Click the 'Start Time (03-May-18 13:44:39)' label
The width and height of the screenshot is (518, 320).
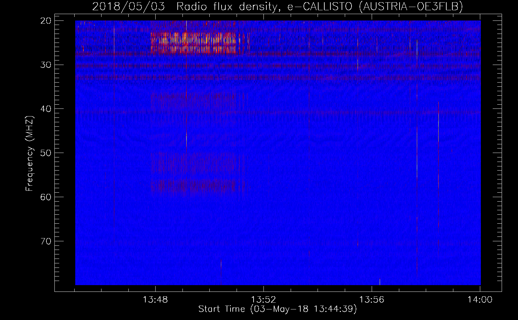pyautogui.click(x=277, y=309)
